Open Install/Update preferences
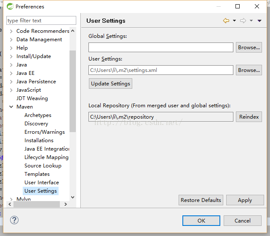 point(34,56)
